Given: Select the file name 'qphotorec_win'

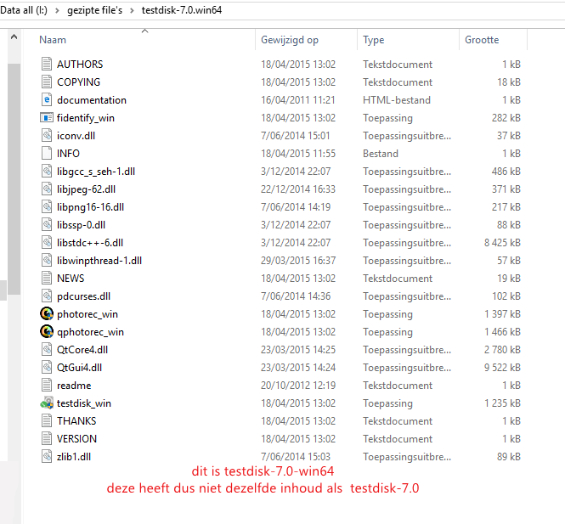Looking at the screenshot, I should click(90, 332).
